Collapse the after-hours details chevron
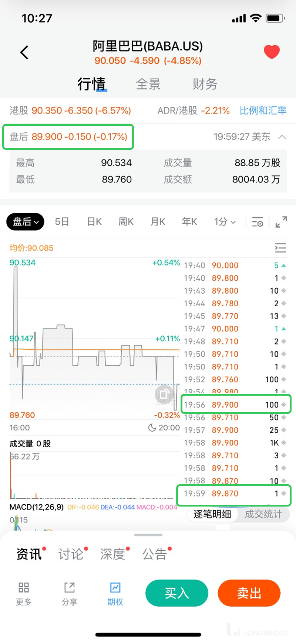Image resolution: width=296 pixels, height=643 pixels. point(282,137)
